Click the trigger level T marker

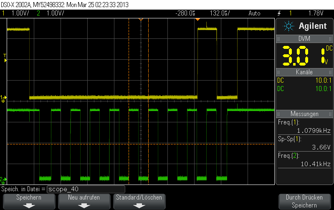click(5, 58)
